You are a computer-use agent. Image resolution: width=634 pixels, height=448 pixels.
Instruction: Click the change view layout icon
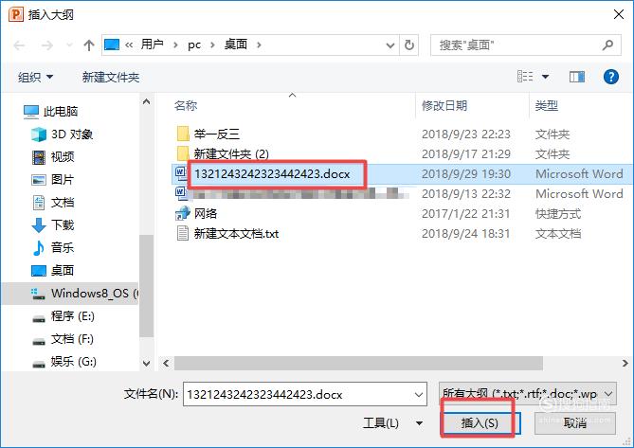pos(525,77)
